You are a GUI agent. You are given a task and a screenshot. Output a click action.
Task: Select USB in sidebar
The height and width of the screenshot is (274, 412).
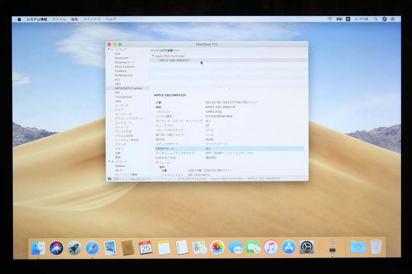pos(118,101)
